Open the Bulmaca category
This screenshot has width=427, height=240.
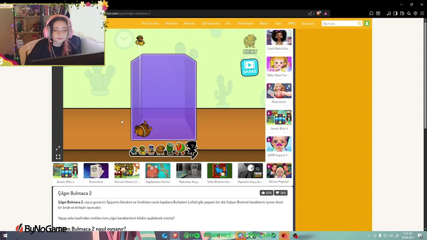coord(171,23)
